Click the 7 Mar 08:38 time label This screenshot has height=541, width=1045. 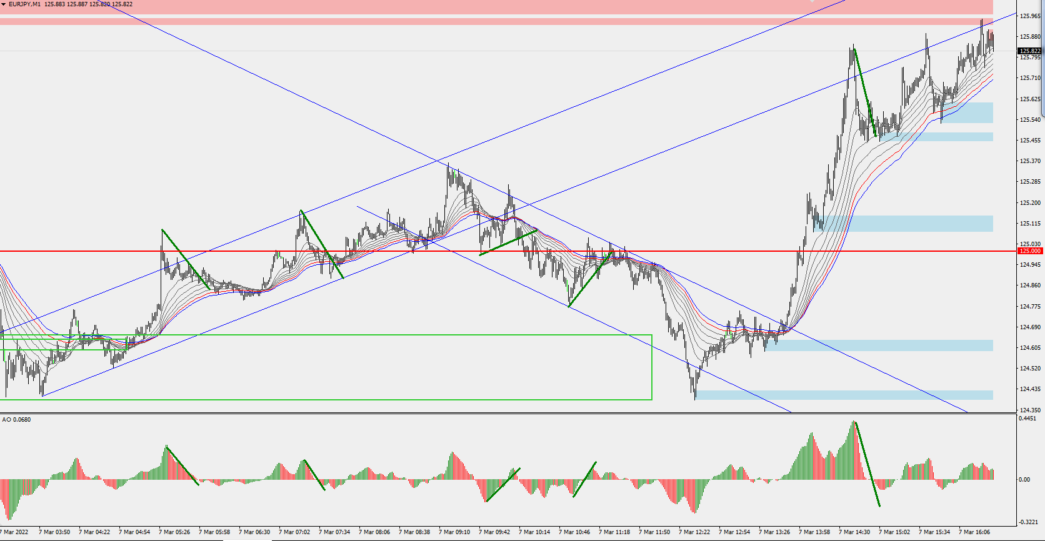point(414,532)
